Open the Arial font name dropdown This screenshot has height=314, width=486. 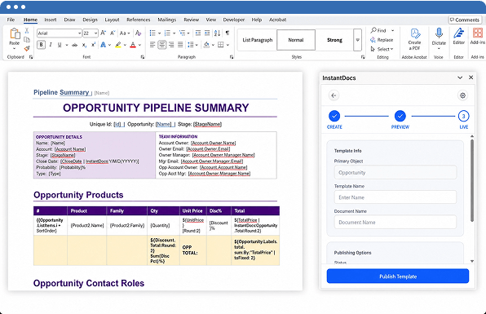[x=80, y=33]
